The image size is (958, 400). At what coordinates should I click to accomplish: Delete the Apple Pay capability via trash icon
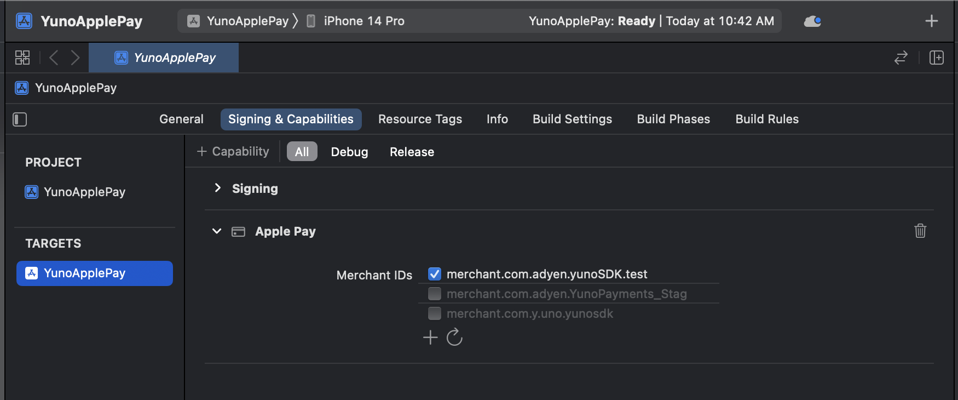pyautogui.click(x=920, y=231)
